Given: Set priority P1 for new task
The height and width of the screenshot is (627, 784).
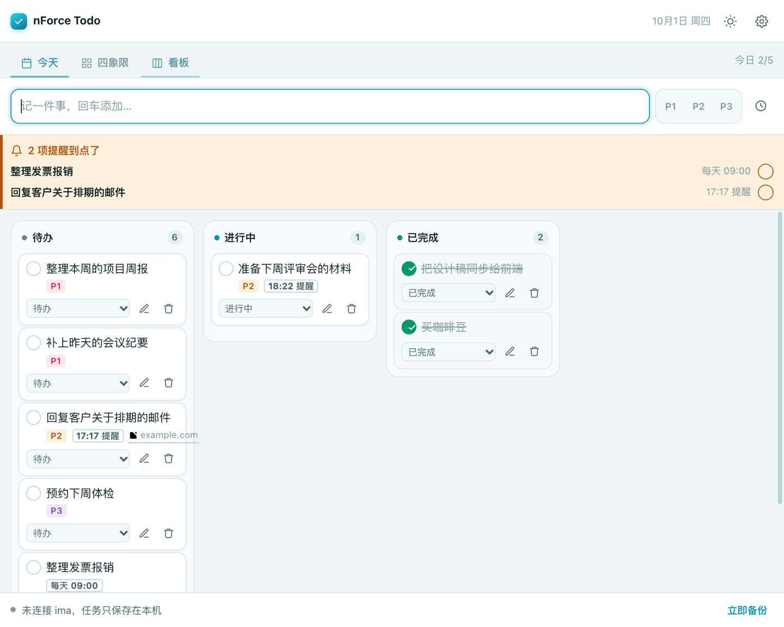Looking at the screenshot, I should (671, 107).
